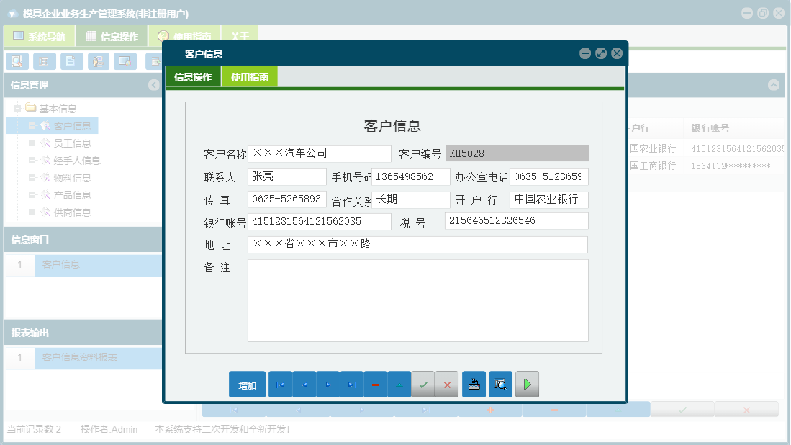
Task: Click the document icon on the top toolbar
Action: click(x=71, y=61)
